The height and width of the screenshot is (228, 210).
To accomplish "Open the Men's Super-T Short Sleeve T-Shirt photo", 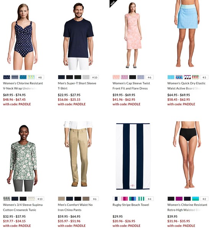I will (x=79, y=36).
